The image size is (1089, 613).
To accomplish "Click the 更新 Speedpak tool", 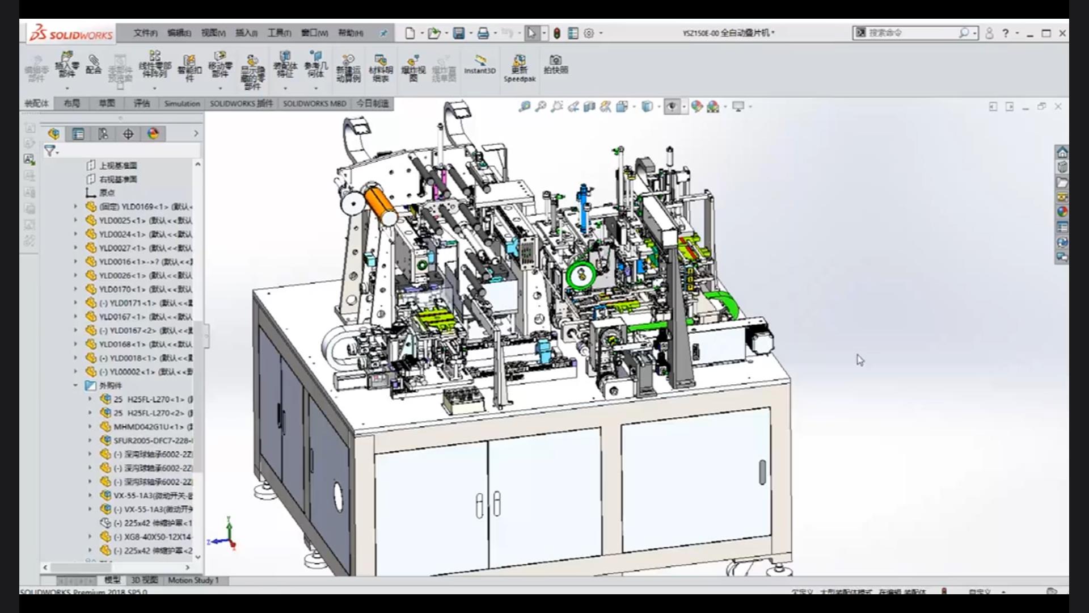I will (520, 68).
